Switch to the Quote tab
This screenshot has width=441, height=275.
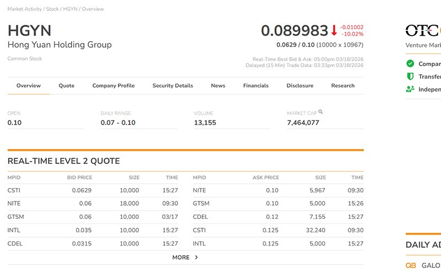click(x=66, y=86)
